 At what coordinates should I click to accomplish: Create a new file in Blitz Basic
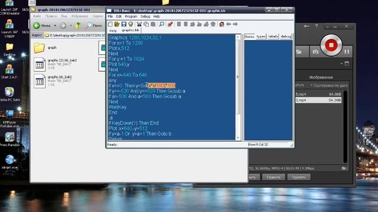[110, 24]
